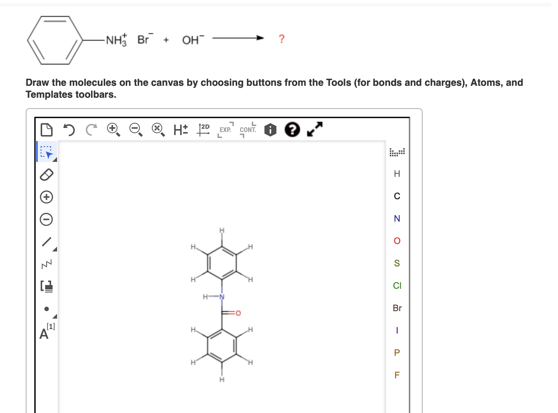
Task: Expand the selection tool options
Action: [55, 159]
